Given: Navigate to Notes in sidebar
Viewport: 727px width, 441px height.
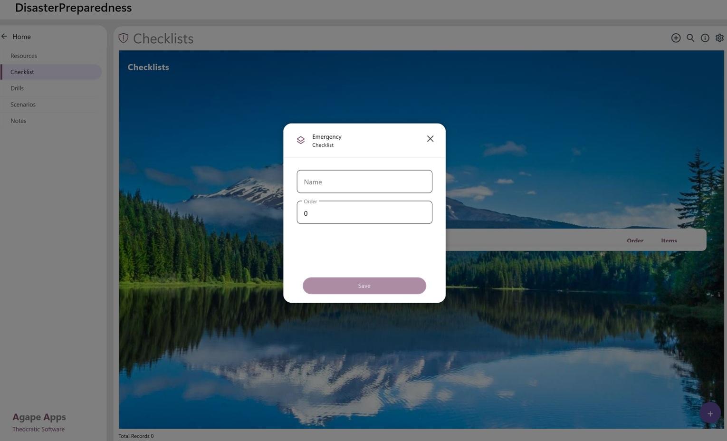Looking at the screenshot, I should tap(19, 121).
